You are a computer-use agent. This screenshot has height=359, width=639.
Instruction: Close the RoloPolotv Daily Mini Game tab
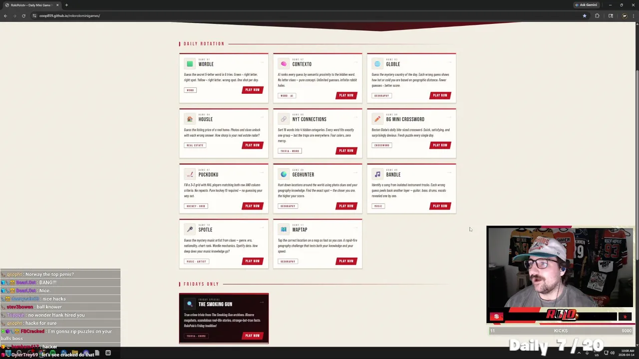[x=57, y=5]
